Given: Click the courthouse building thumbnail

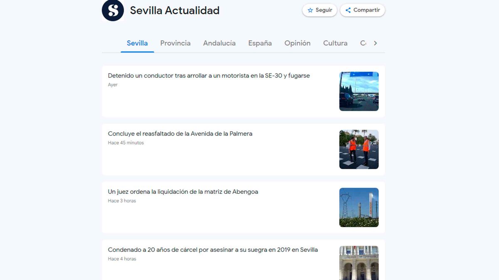Looking at the screenshot, I should [x=359, y=263].
